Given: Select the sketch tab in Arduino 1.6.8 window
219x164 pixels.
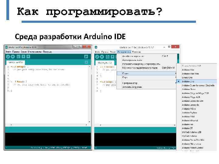Looking at the screenshot, I should (x=16, y=62).
